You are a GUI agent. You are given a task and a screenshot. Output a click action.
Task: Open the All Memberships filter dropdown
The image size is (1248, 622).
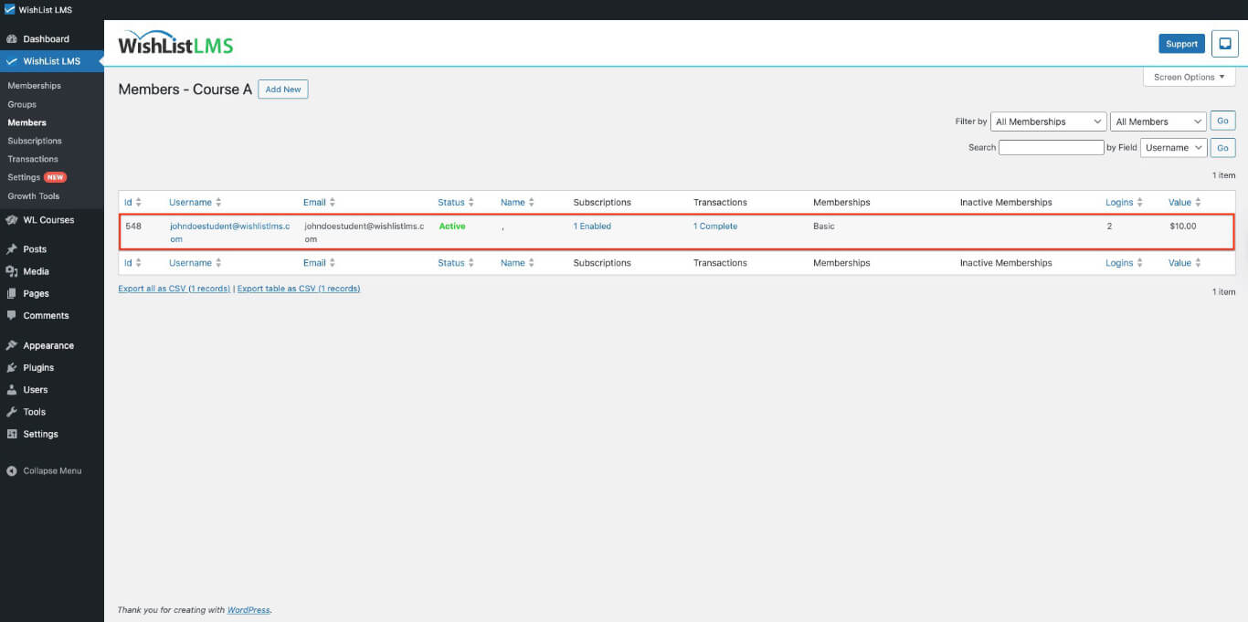pos(1049,121)
